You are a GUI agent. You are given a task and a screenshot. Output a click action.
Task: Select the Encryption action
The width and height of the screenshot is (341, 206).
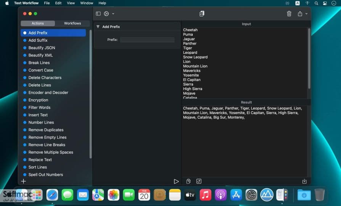pyautogui.click(x=53, y=100)
